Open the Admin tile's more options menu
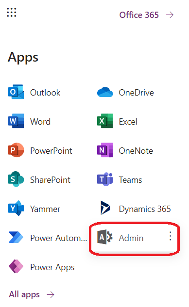This screenshot has width=189, height=307. (x=170, y=236)
